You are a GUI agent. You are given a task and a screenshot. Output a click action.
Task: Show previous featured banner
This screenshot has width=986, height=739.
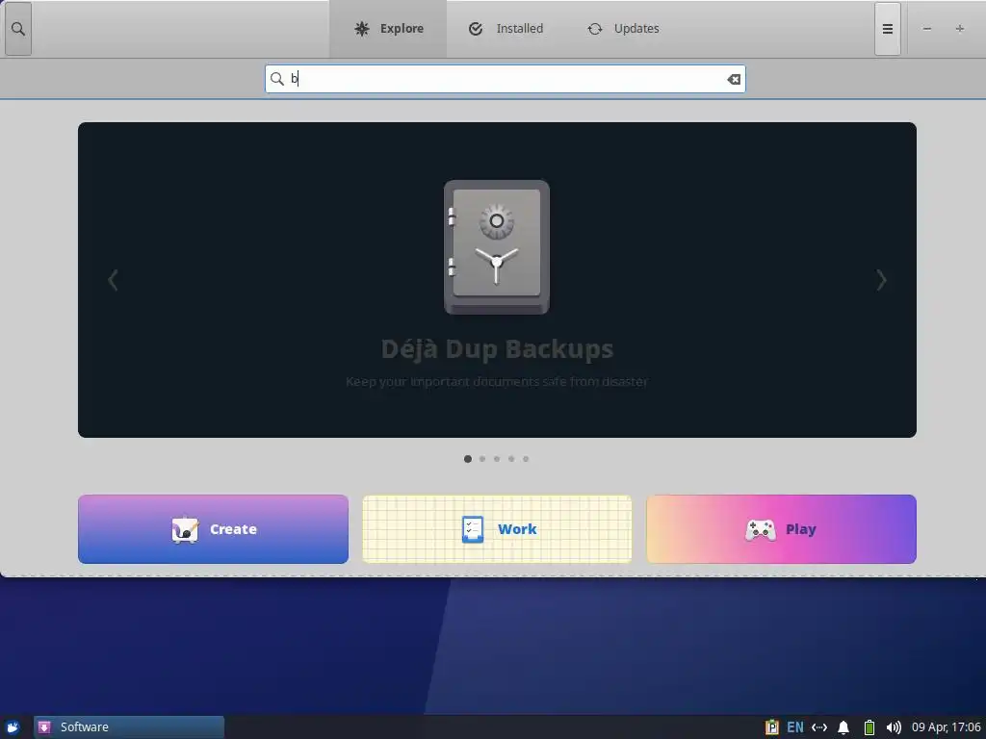tap(114, 280)
